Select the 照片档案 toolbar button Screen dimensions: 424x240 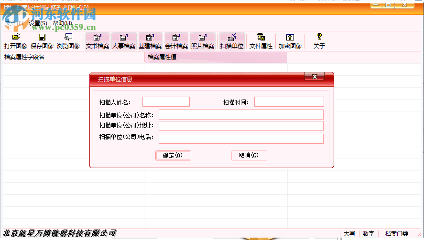click(x=203, y=41)
